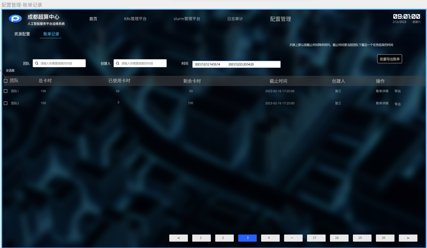
Task: Go to page 2
Action: [x=224, y=238]
